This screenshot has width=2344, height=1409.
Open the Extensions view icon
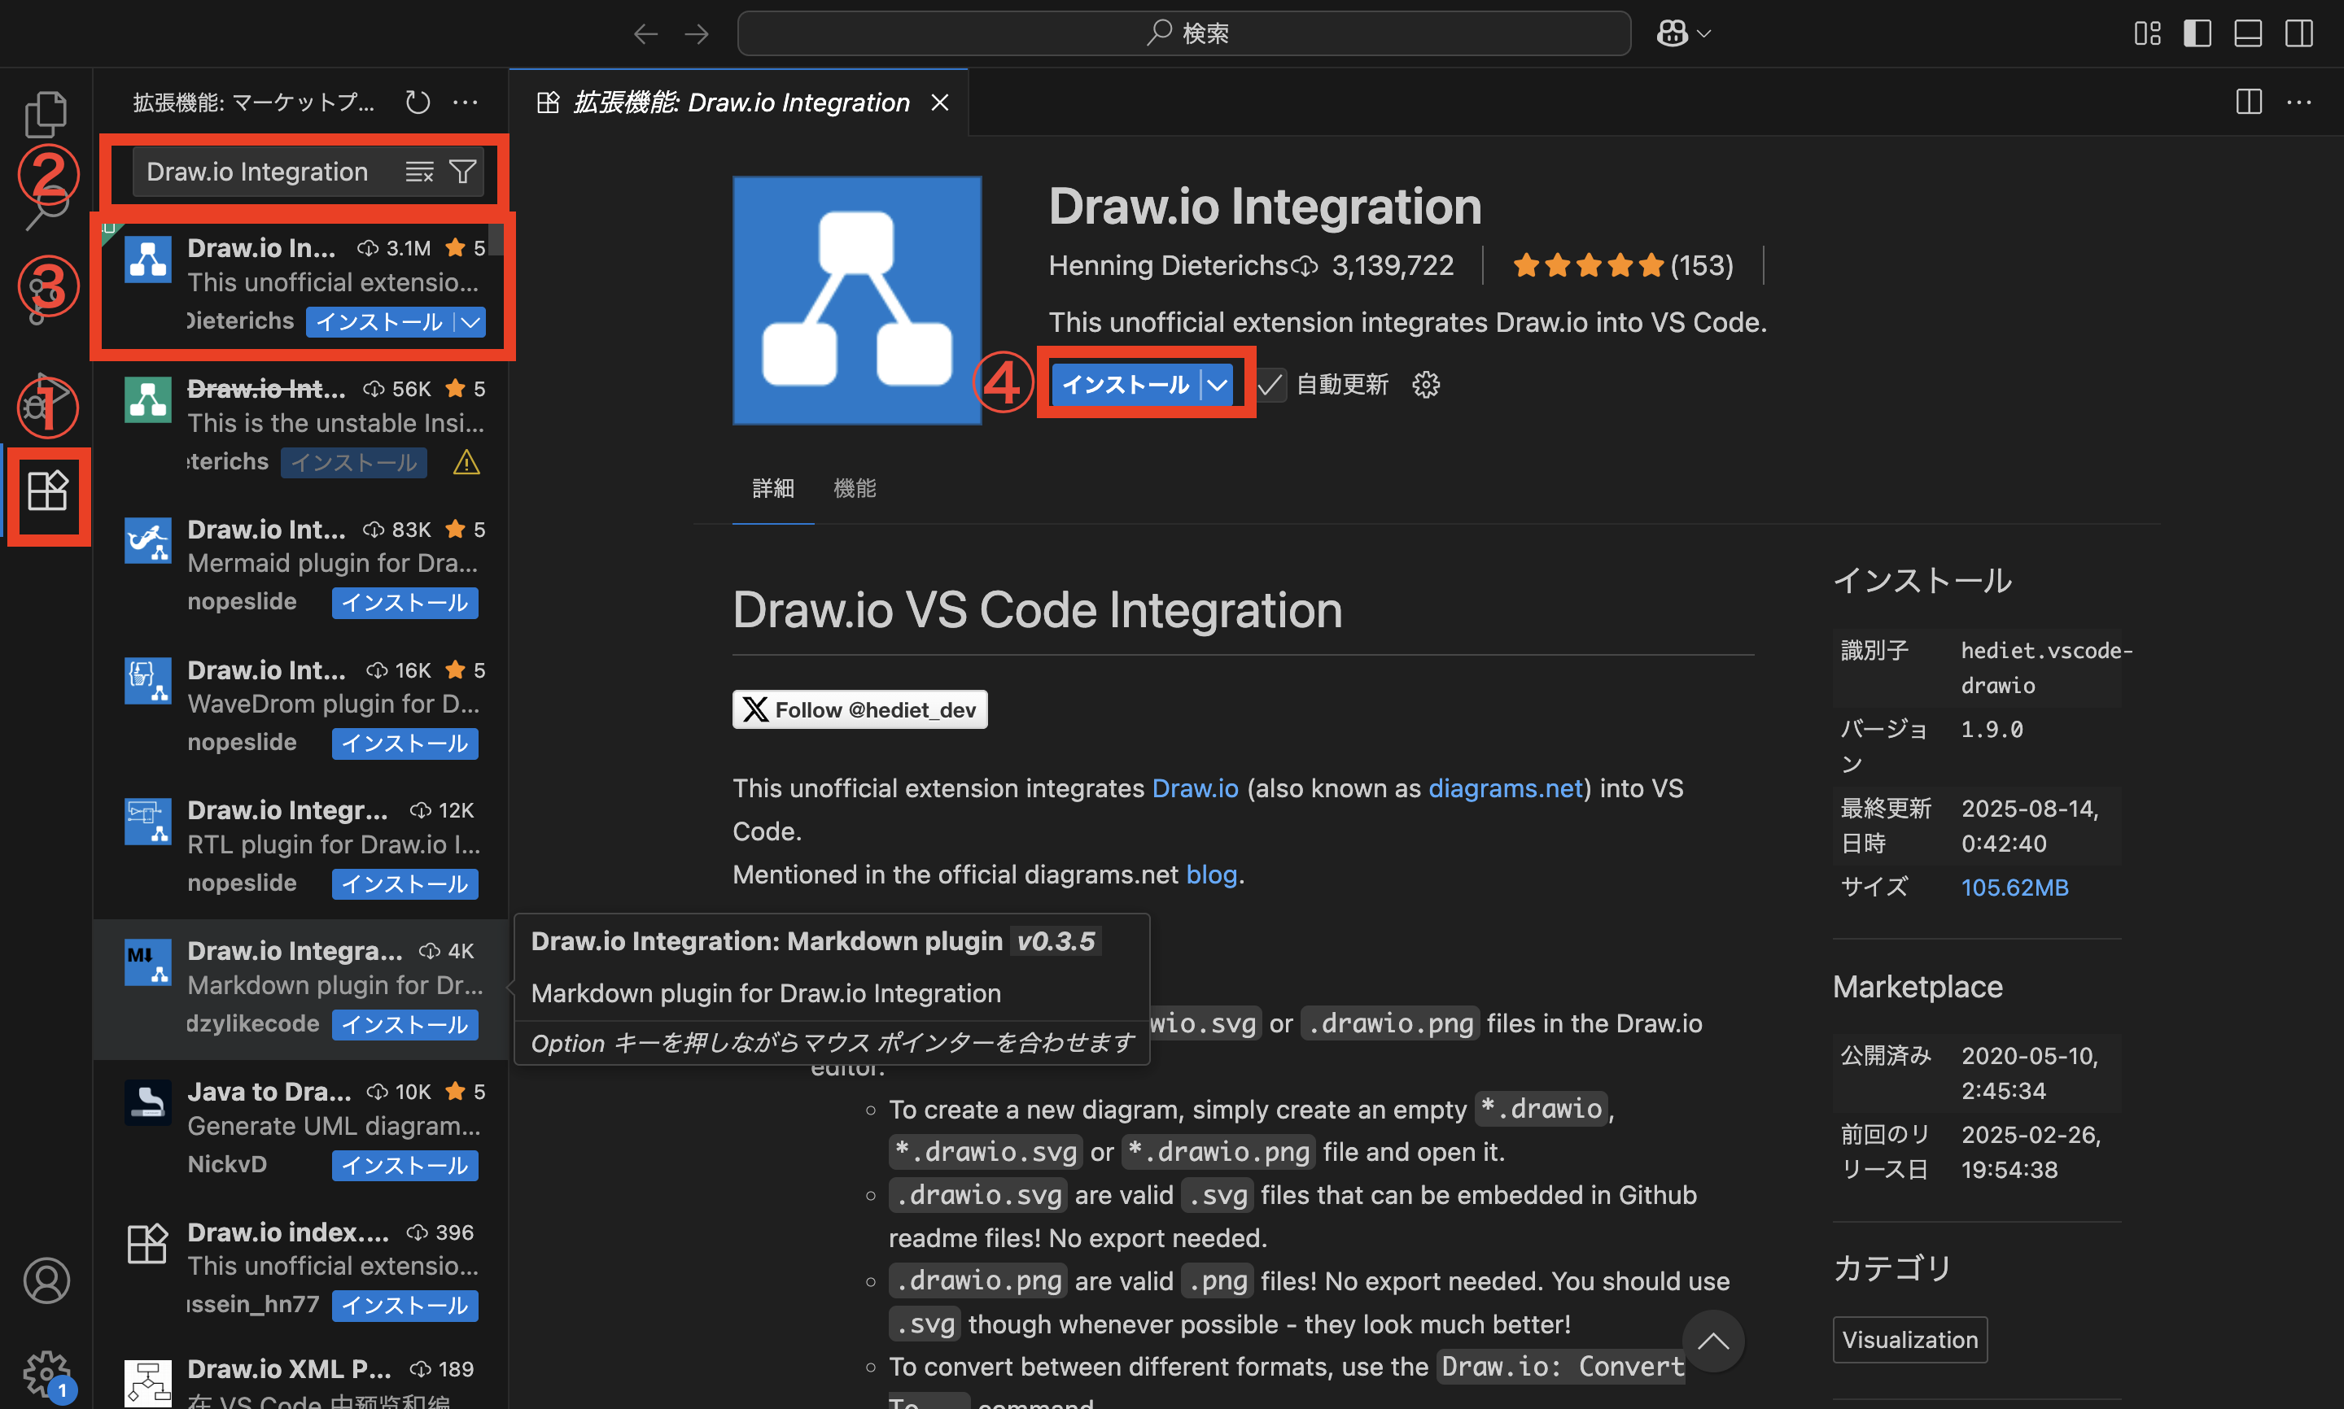pyautogui.click(x=46, y=491)
